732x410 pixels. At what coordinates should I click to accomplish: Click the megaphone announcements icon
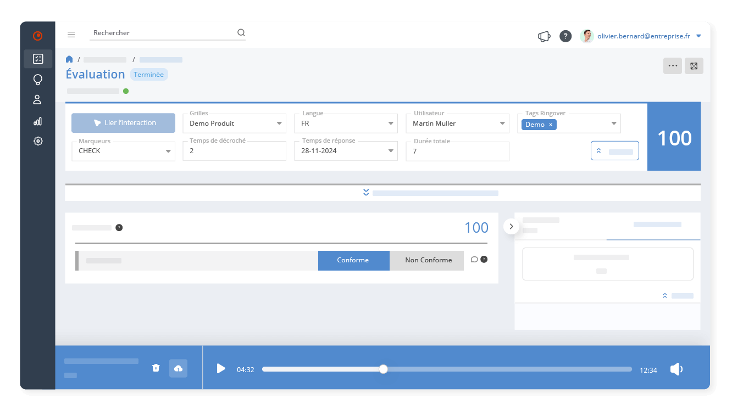click(x=544, y=36)
